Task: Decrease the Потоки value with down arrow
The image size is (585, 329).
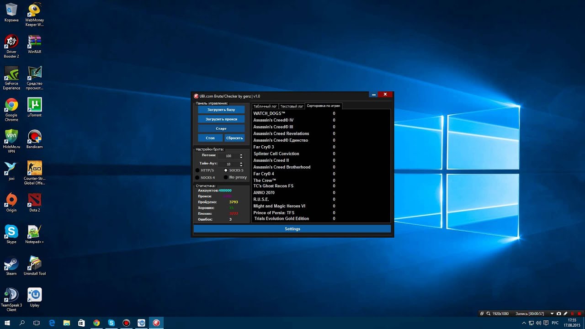Action: click(241, 158)
